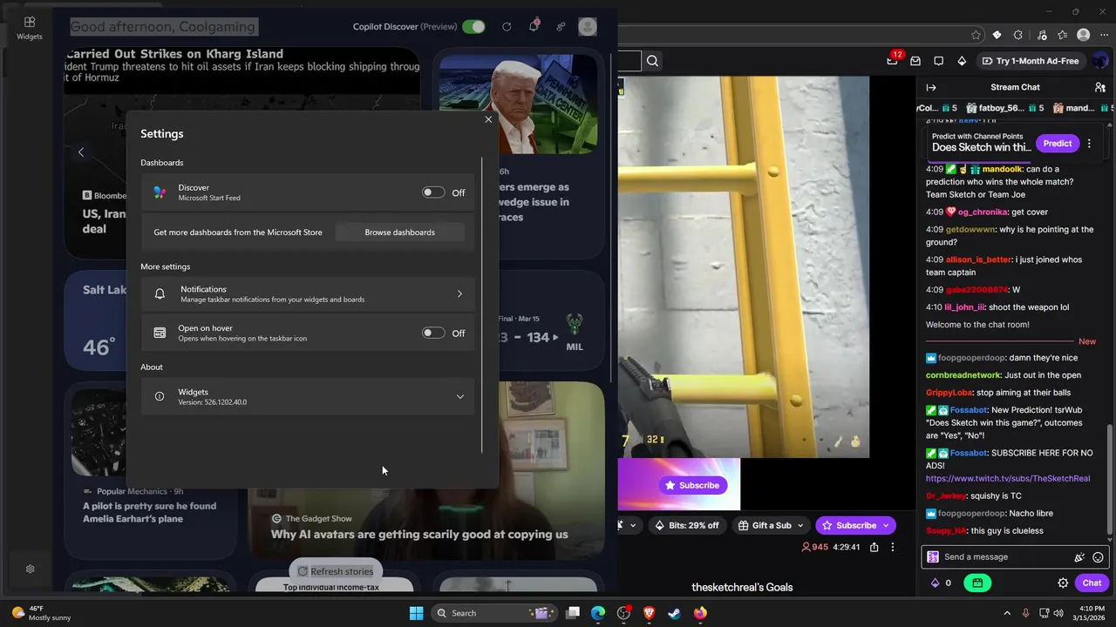This screenshot has width=1116, height=627.
Task: Click Refresh stories button
Action: pyautogui.click(x=336, y=571)
